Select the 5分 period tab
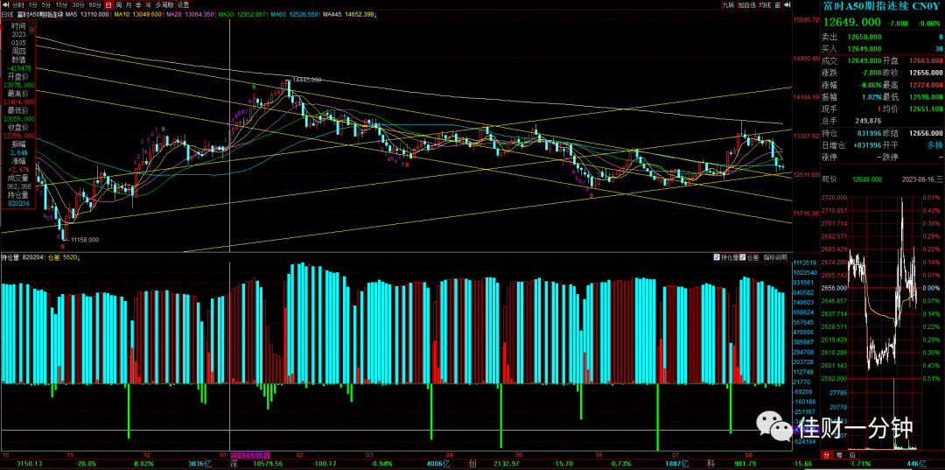Image resolution: width=945 pixels, height=470 pixels. [x=46, y=5]
